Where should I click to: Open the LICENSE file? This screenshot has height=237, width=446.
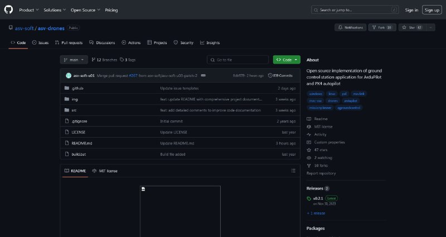click(x=79, y=132)
